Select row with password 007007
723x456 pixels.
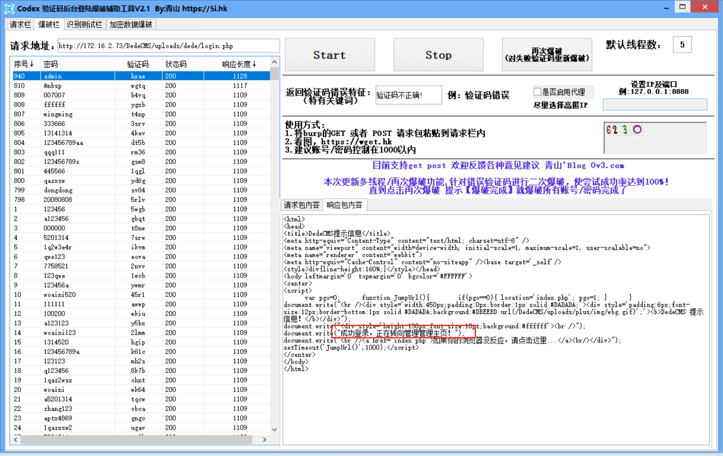pyautogui.click(x=141, y=95)
